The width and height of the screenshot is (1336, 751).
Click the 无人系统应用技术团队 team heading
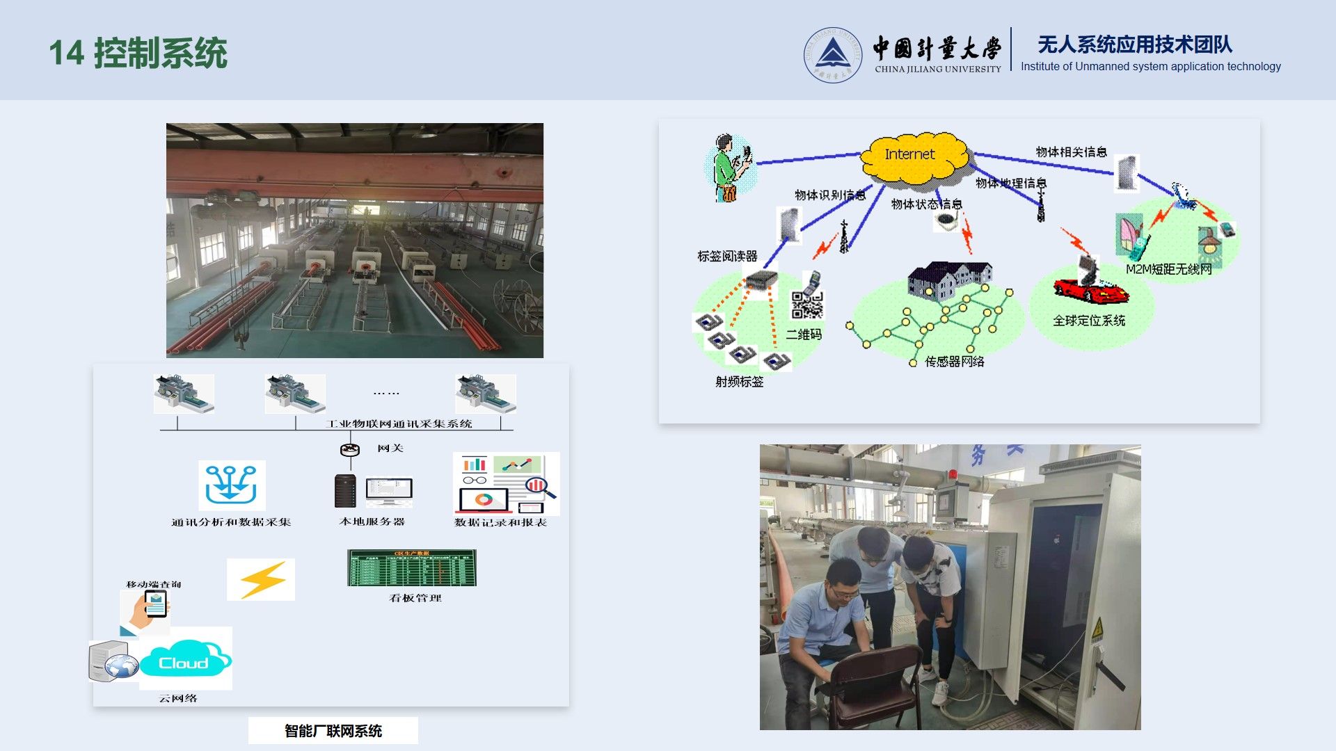click(1134, 45)
